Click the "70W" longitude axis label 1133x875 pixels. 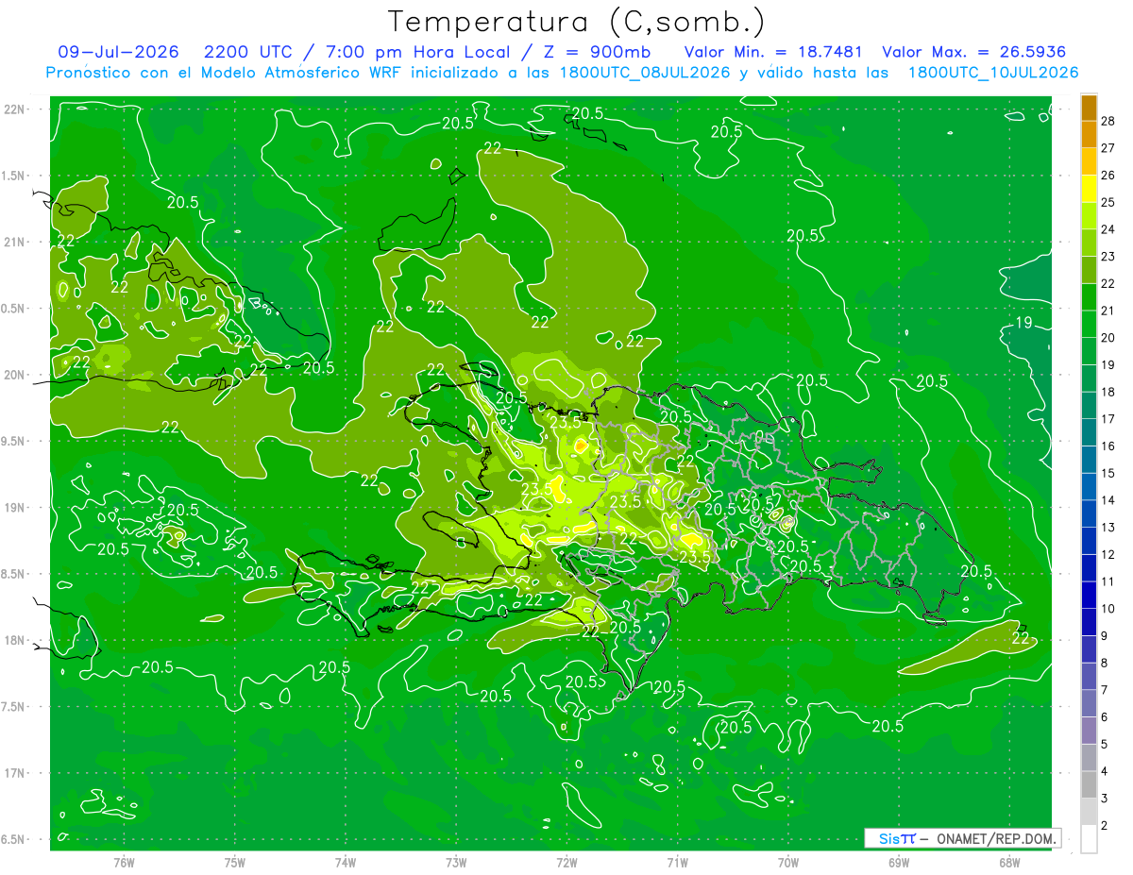pos(788,862)
